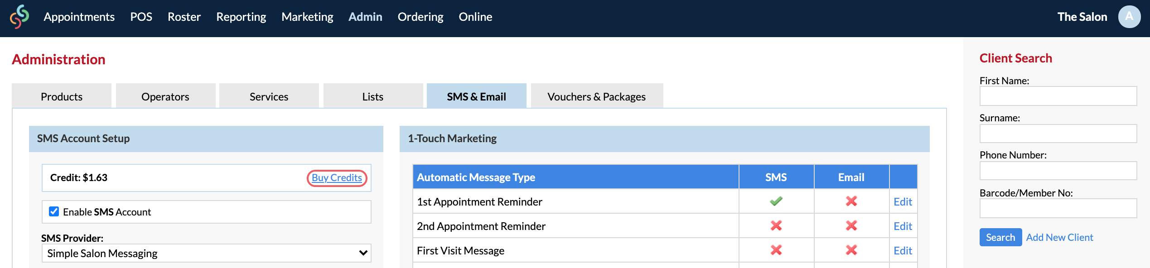
Task: Open the Roster menu item
Action: (x=184, y=17)
